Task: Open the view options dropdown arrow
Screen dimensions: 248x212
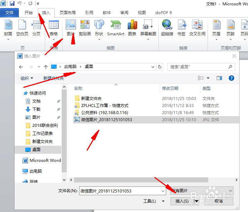Action: pyautogui.click(x=208, y=78)
